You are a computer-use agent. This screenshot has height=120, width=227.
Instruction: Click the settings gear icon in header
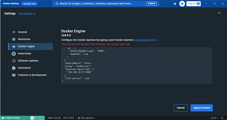point(182,4)
